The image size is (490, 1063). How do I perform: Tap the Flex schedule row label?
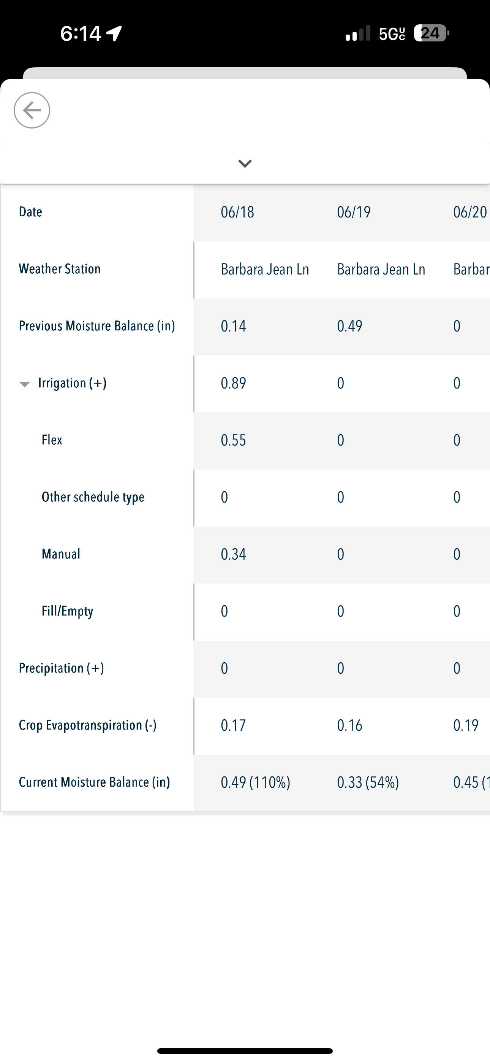coord(52,440)
